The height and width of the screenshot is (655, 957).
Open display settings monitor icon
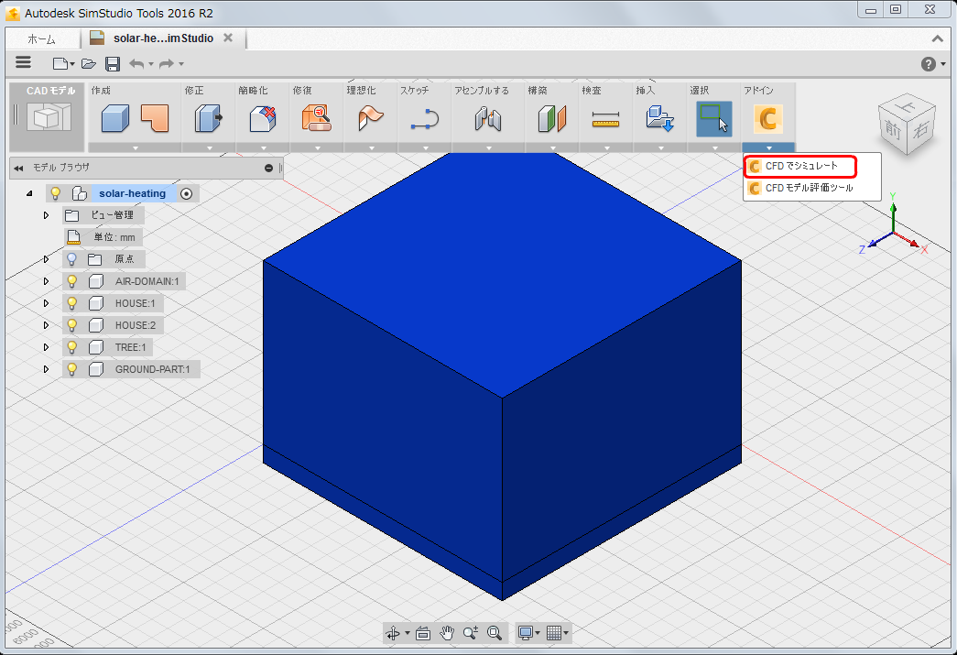(525, 633)
